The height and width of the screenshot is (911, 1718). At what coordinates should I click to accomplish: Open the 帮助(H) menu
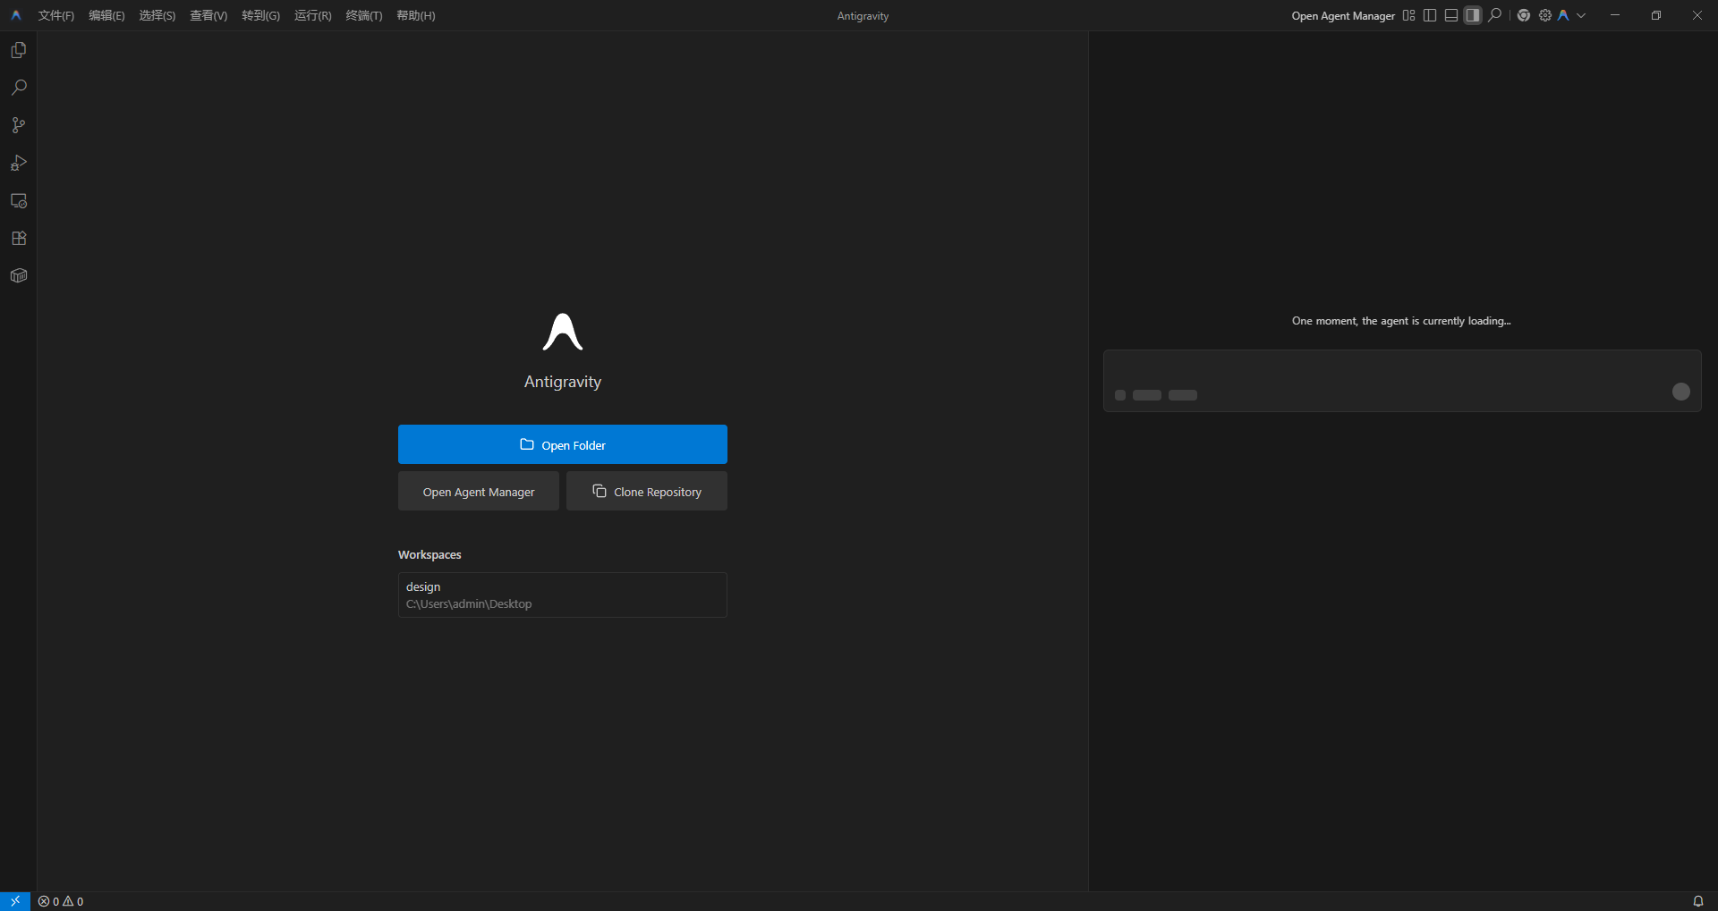[x=416, y=16]
